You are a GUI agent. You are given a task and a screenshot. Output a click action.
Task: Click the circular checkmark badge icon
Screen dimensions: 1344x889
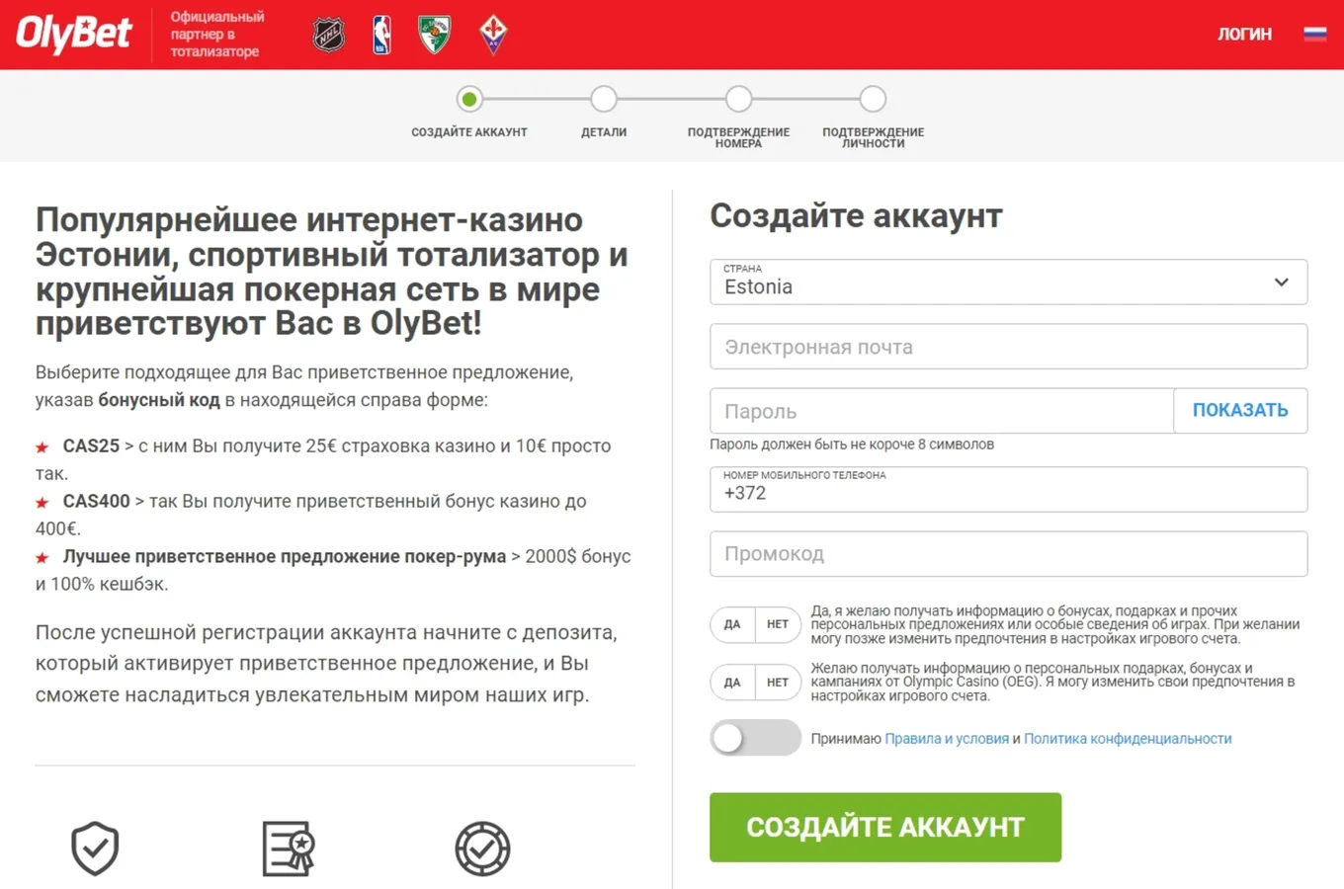[482, 849]
